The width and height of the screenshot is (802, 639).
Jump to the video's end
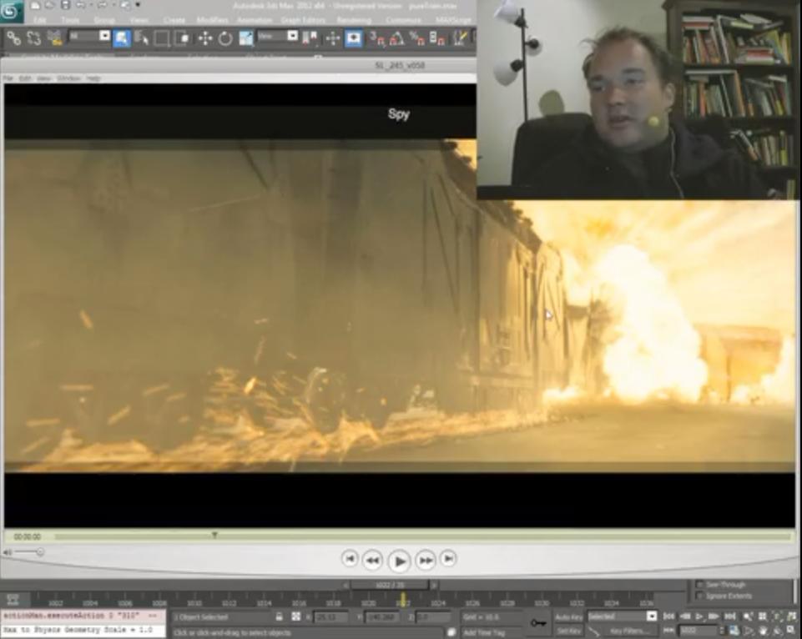click(x=448, y=558)
